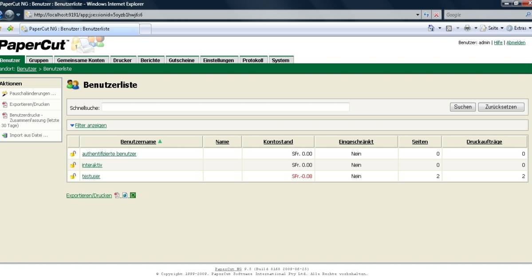This screenshot has width=532, height=279.
Task: Click the RSS feeds icon in toolbar
Action: pos(449,28)
